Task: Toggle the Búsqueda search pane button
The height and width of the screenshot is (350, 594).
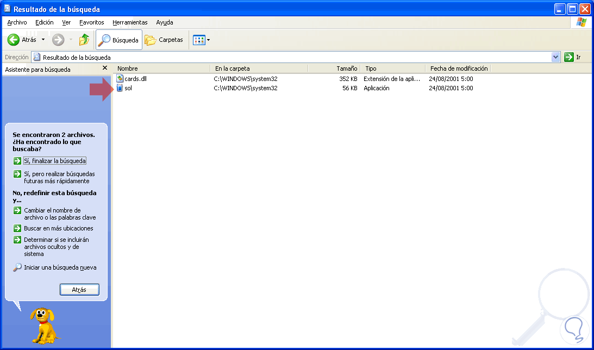Action: [119, 40]
